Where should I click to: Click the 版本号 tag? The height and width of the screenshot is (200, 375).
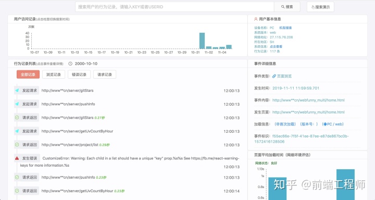point(309,124)
